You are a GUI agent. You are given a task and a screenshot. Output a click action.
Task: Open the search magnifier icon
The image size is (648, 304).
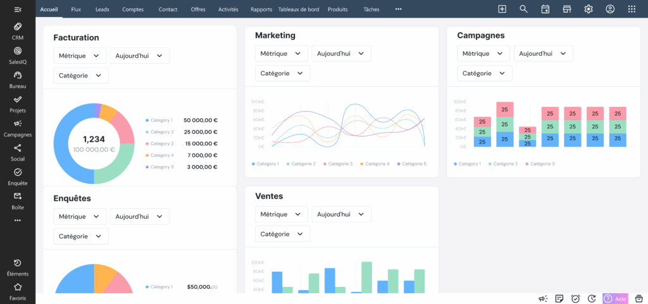click(523, 9)
